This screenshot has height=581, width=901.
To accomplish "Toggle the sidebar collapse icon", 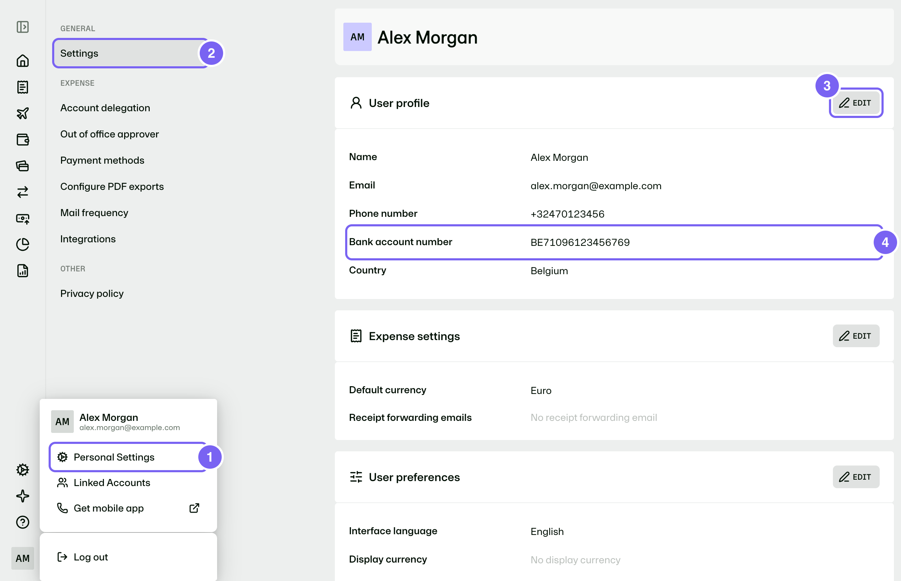I will (x=23, y=27).
